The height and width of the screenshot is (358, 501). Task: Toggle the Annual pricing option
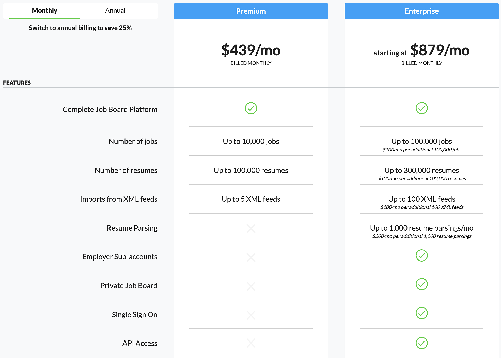[x=115, y=10]
